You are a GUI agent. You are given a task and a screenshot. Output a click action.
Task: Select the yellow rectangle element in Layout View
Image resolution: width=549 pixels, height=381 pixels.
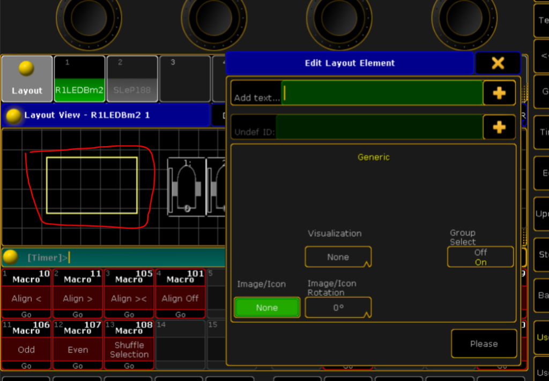(92, 185)
